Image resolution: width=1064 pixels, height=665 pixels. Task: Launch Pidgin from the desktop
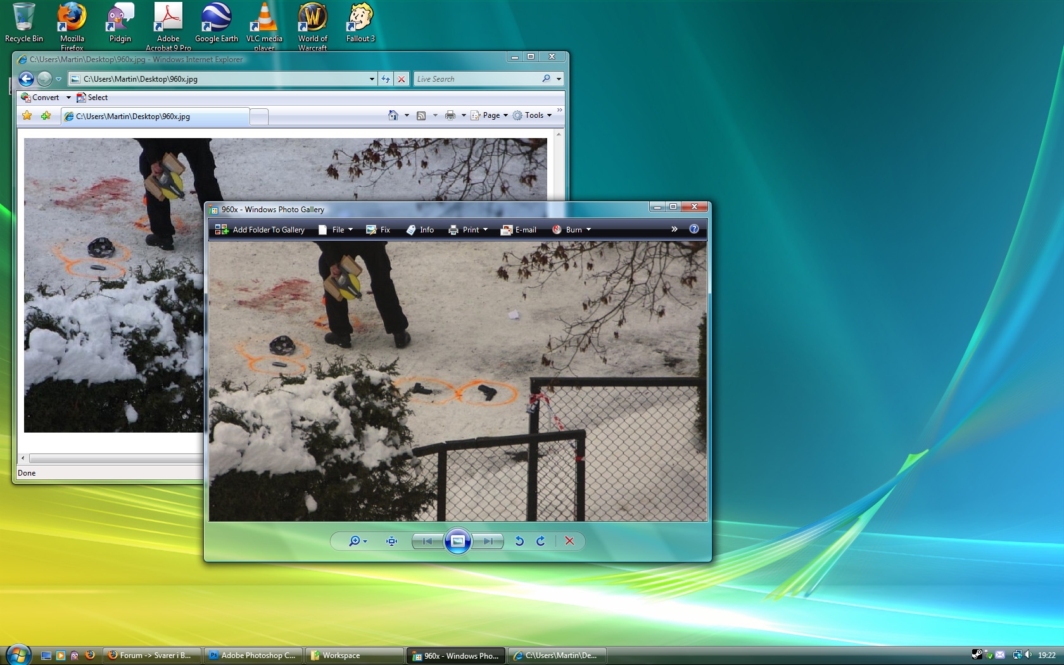(x=120, y=23)
